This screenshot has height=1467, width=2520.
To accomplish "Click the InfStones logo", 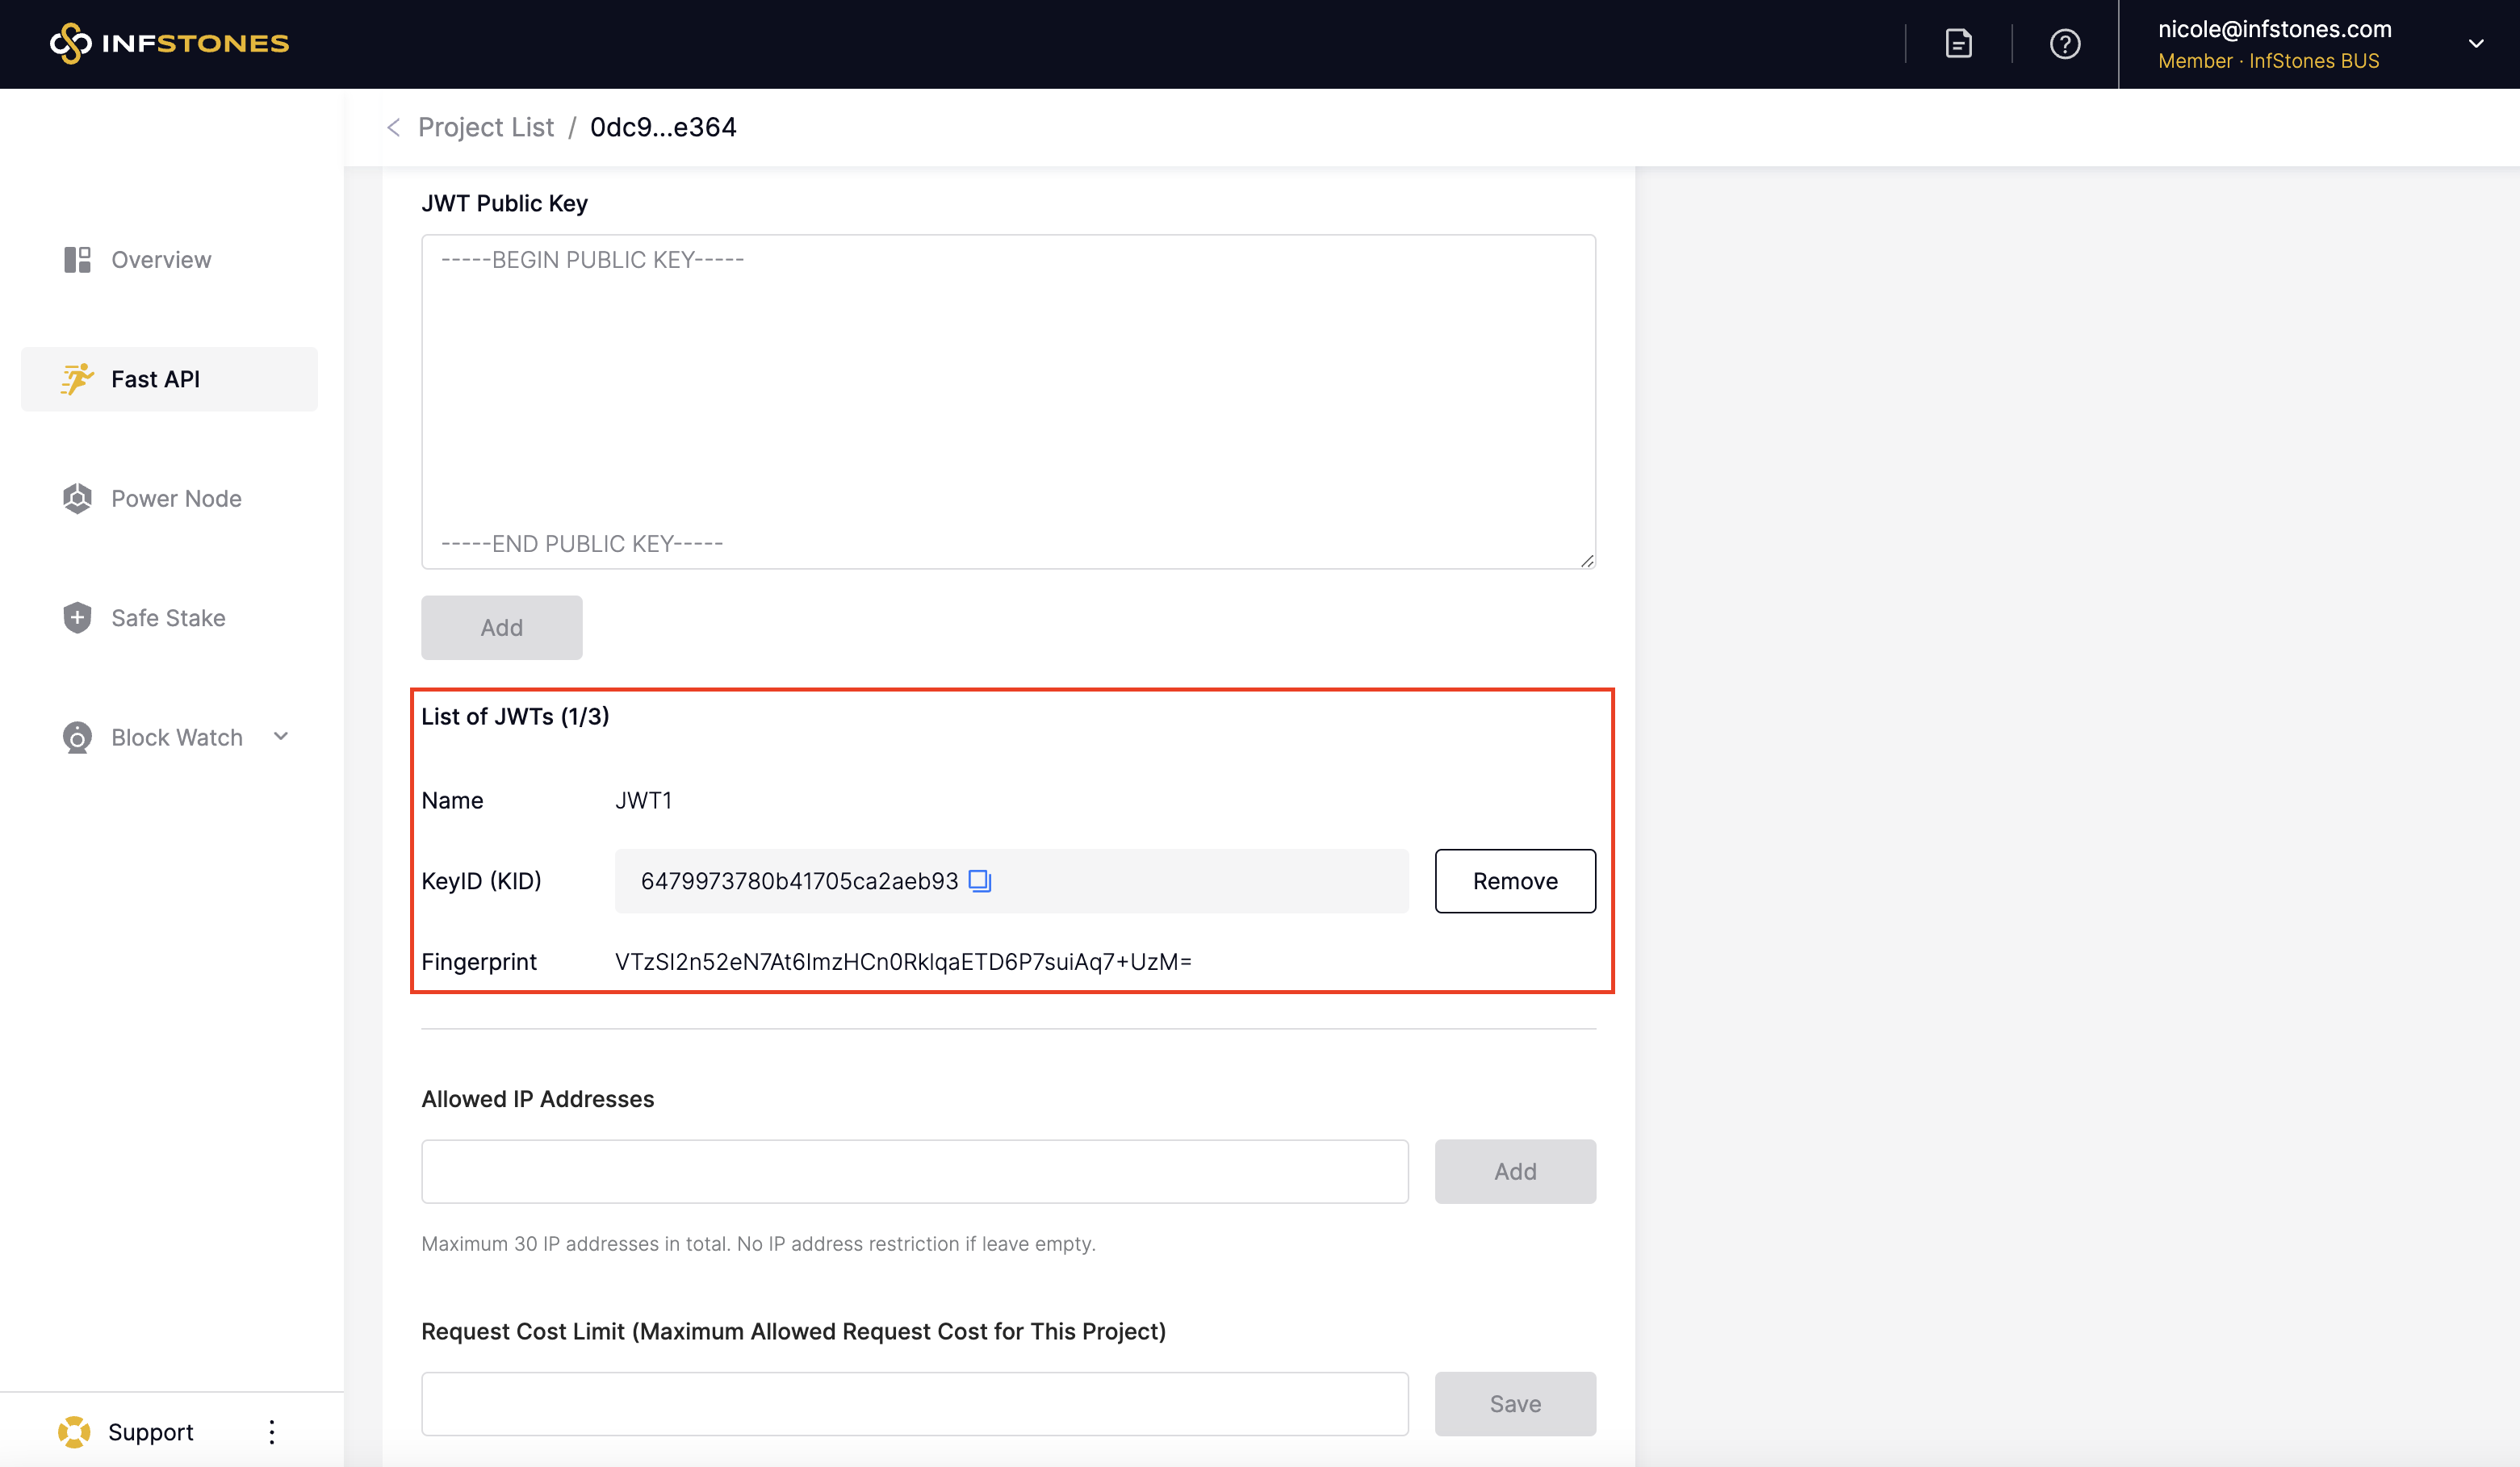I will [x=169, y=43].
